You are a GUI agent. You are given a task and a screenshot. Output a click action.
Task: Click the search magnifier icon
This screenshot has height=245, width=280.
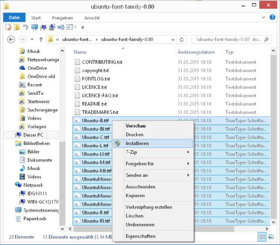(x=266, y=39)
